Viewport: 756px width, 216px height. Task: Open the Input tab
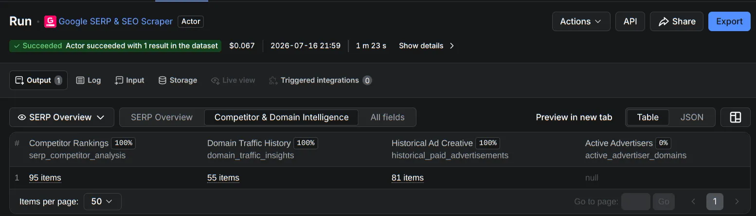[129, 80]
